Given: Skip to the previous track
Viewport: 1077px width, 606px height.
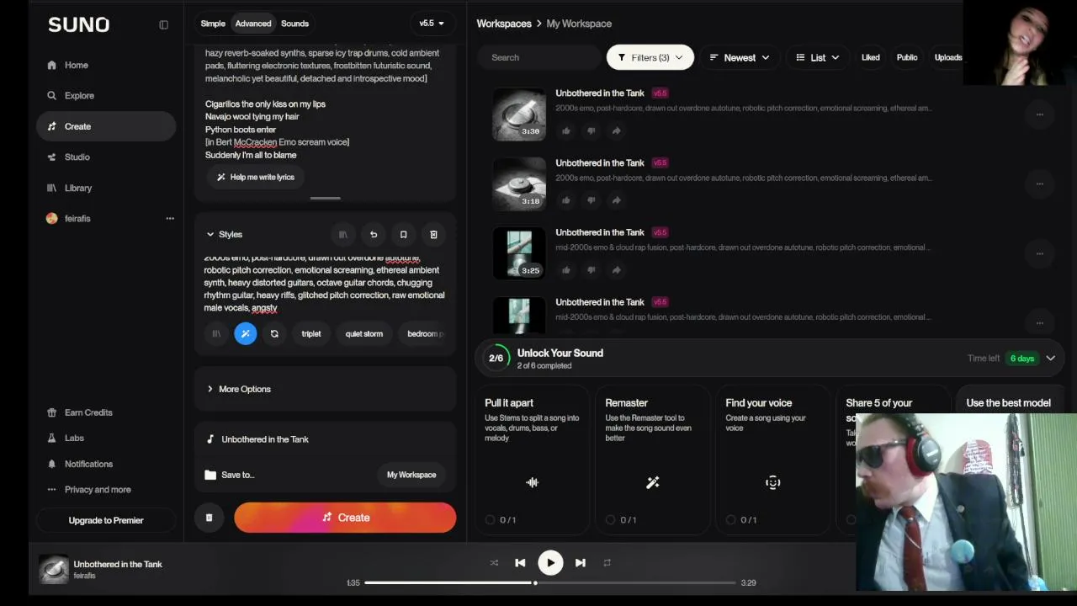Looking at the screenshot, I should [x=520, y=563].
